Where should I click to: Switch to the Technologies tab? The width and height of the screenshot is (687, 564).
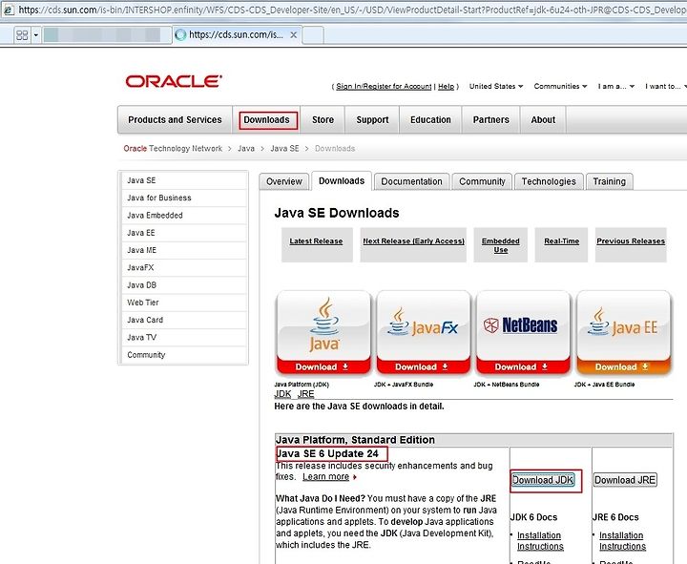point(549,181)
